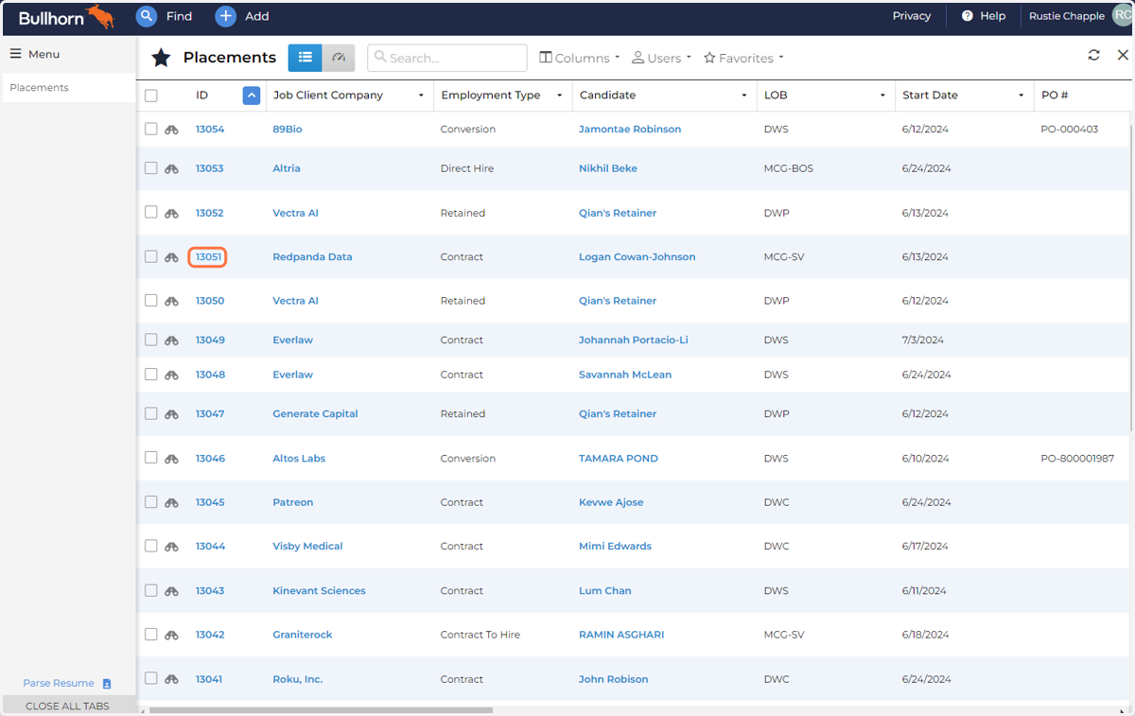Click the Placements favorite star icon

click(x=161, y=58)
